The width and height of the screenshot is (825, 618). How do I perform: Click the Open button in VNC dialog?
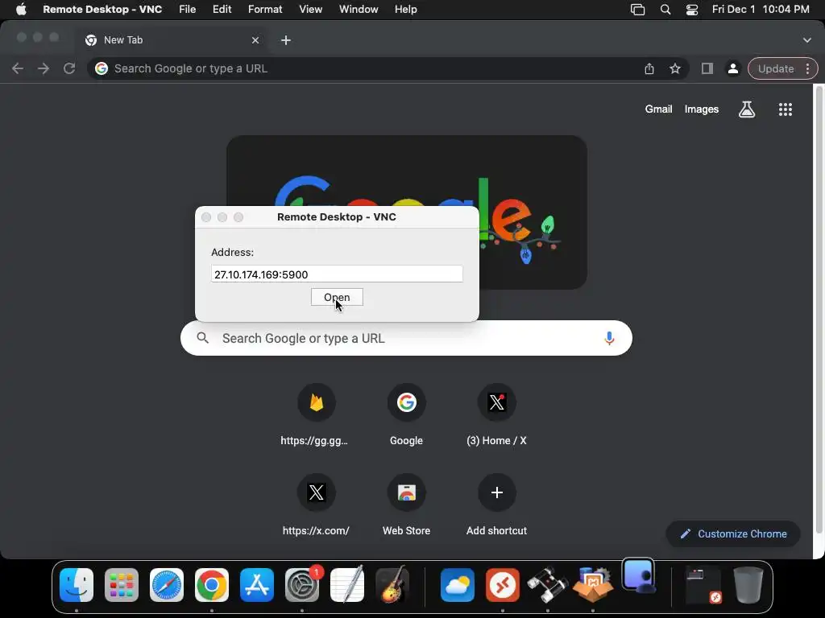[x=337, y=297]
